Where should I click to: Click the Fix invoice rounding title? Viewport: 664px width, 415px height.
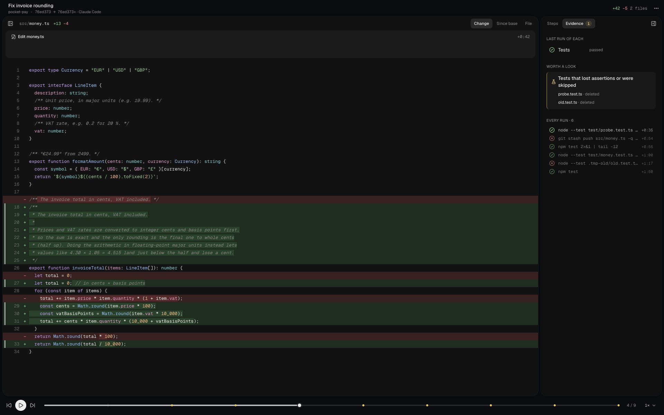pos(31,6)
